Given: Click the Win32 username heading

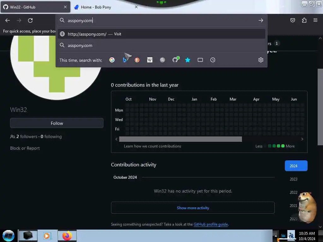Looking at the screenshot, I should [x=19, y=110].
